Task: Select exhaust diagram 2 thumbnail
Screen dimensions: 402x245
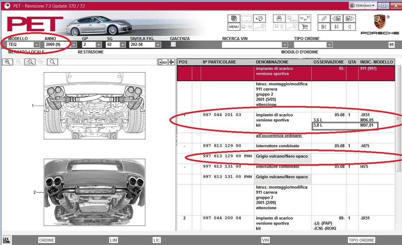Action: (x=94, y=192)
